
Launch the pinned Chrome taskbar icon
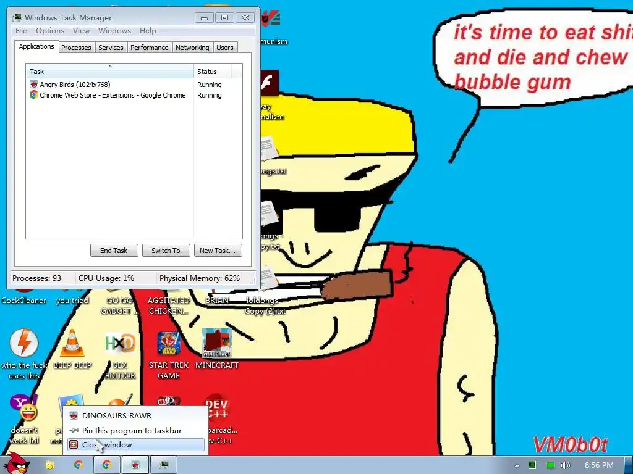(x=79, y=465)
